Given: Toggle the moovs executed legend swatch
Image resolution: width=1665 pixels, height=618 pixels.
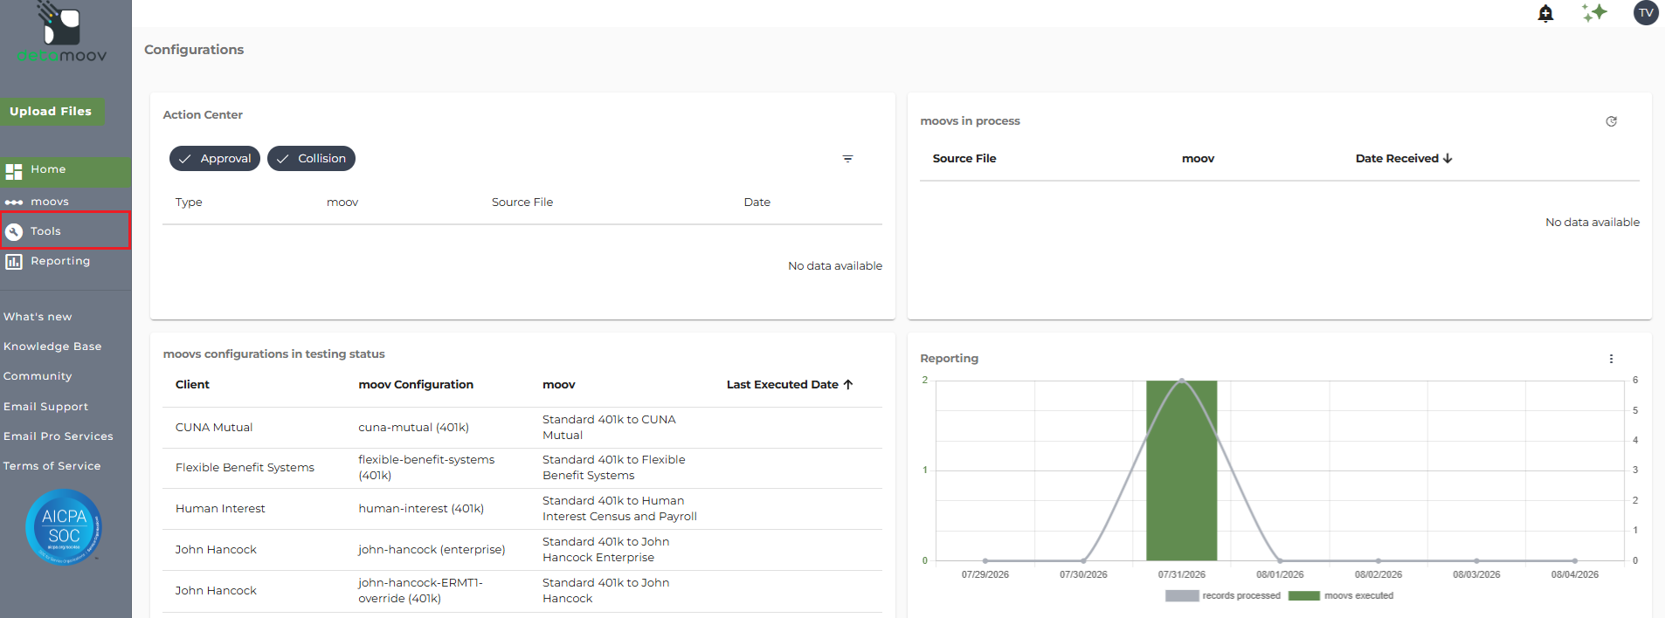Looking at the screenshot, I should [1304, 596].
